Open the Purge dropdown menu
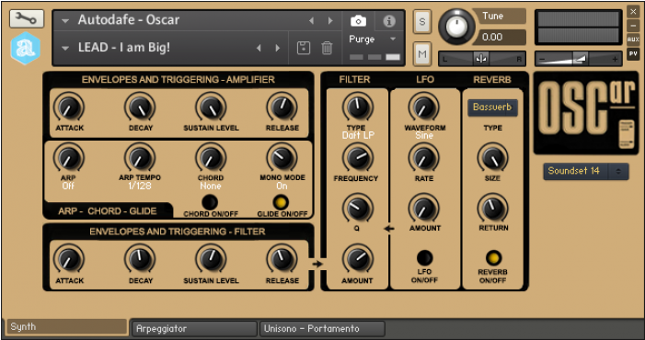 click(373, 39)
